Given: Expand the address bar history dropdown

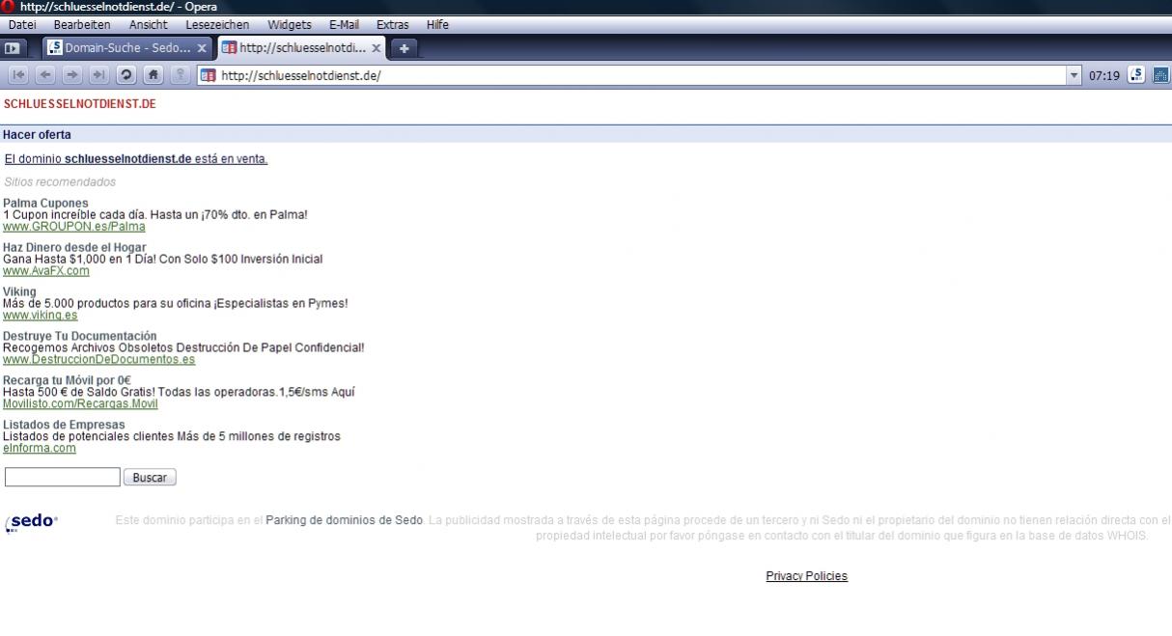Looking at the screenshot, I should point(1074,75).
